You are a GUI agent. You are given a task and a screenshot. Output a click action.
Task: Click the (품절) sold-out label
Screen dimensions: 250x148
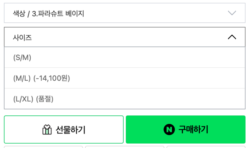[44, 99]
